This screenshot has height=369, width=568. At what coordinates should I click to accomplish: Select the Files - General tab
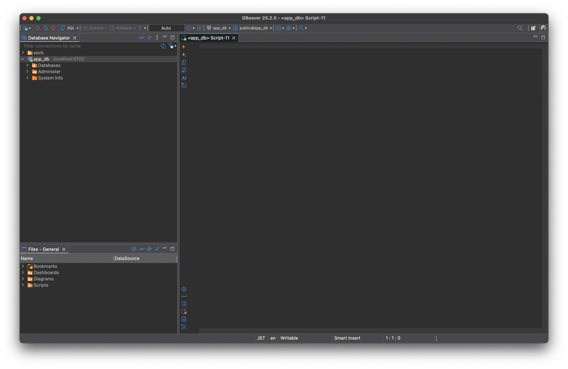click(x=44, y=249)
